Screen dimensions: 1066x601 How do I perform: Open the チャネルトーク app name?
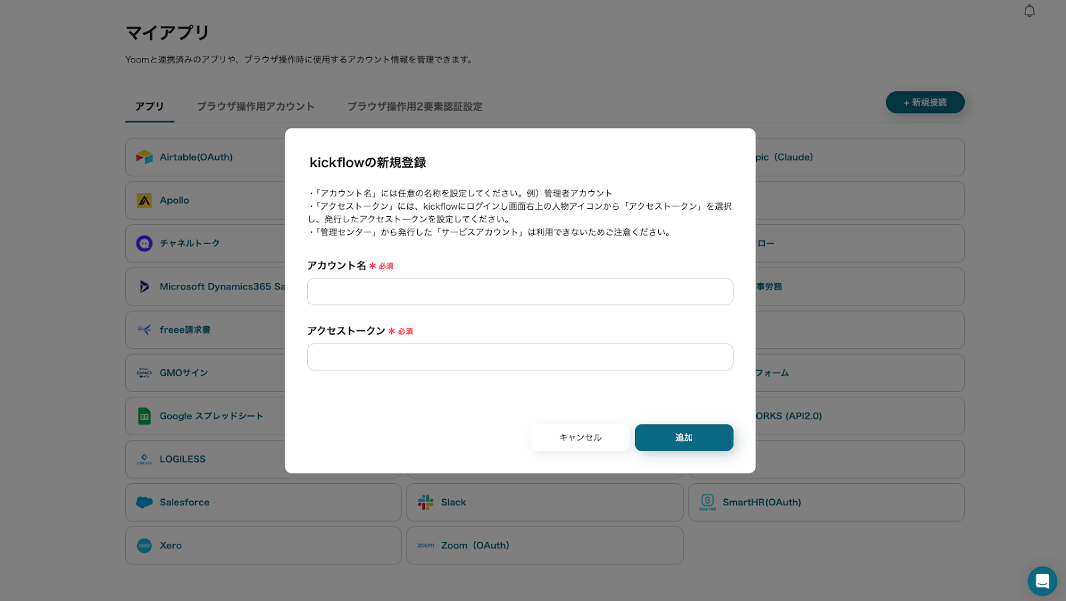click(x=190, y=244)
